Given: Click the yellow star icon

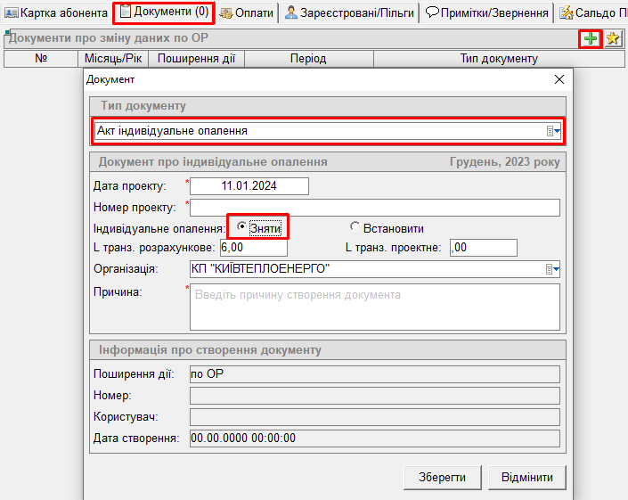Looking at the screenshot, I should pyautogui.click(x=613, y=38).
